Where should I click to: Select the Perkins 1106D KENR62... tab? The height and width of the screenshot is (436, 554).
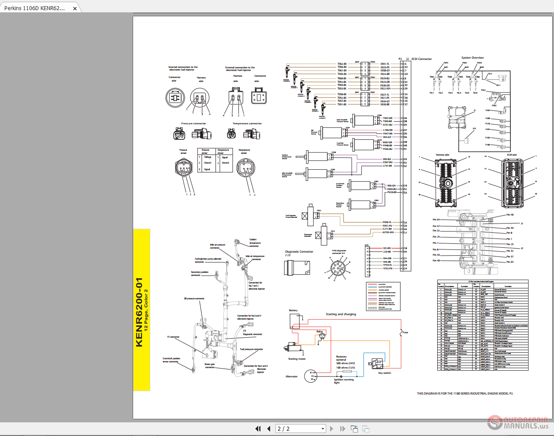35,8
